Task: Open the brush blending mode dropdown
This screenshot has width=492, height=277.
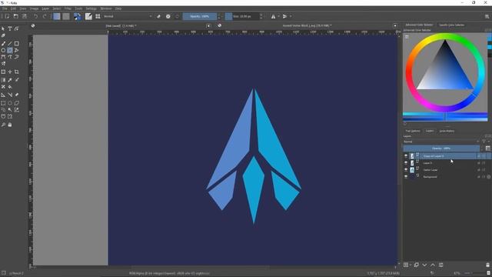Action: coord(128,16)
